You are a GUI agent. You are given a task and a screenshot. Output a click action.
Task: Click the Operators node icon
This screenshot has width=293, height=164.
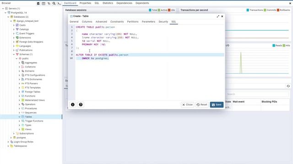pos(23,104)
